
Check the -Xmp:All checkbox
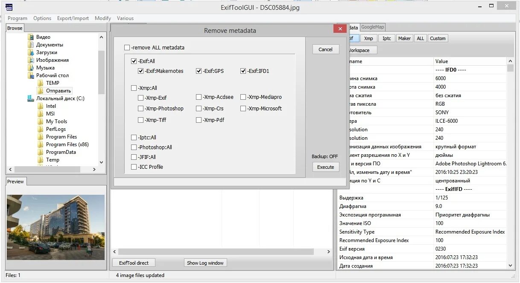[134, 88]
